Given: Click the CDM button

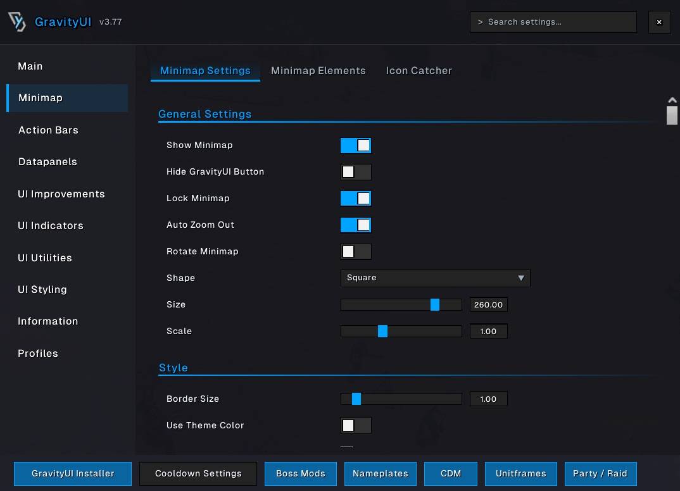Looking at the screenshot, I should pyautogui.click(x=451, y=474).
